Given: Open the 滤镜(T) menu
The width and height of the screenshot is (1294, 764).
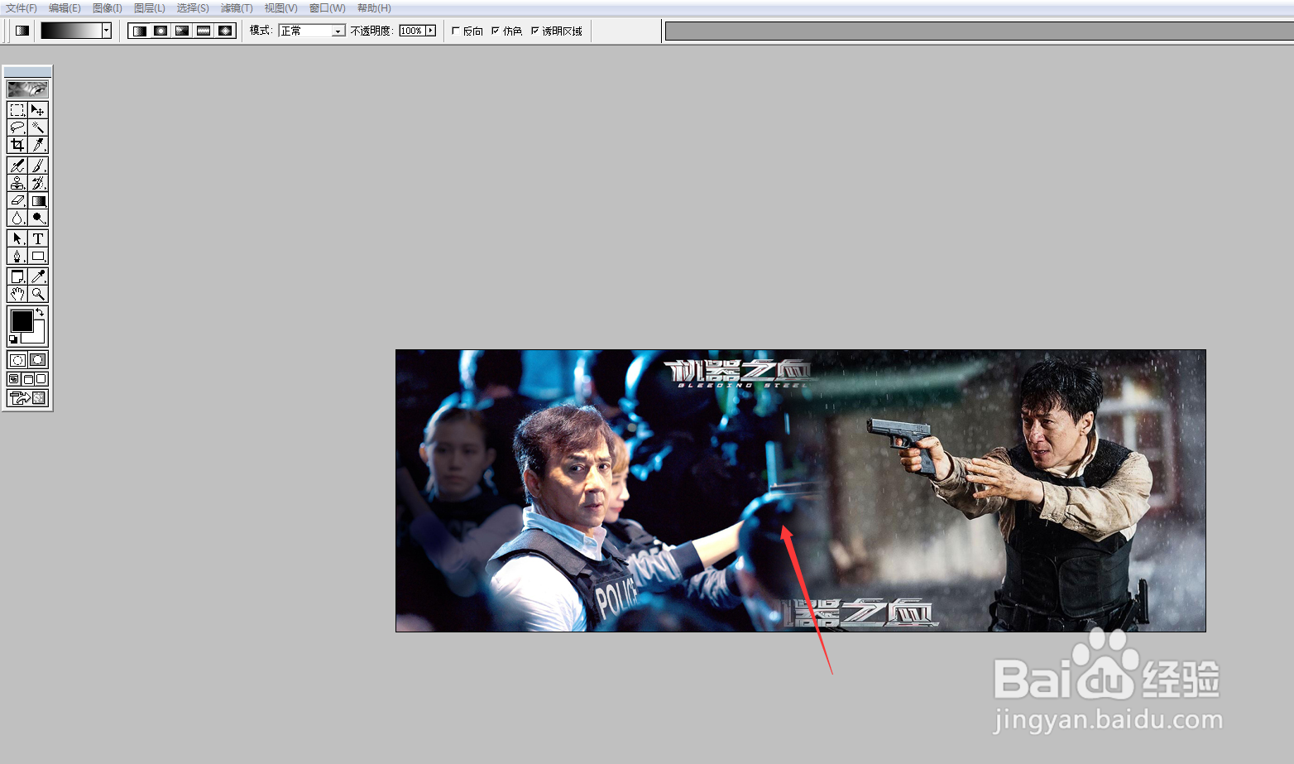Looking at the screenshot, I should coord(237,7).
